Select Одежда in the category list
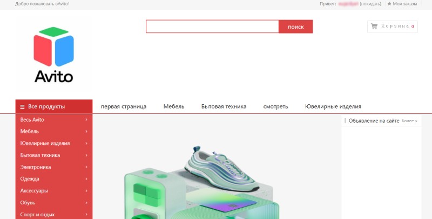Screen dimensions: 432x219 point(30,179)
